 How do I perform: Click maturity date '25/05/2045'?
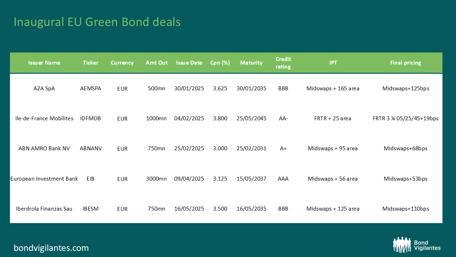[x=252, y=119]
